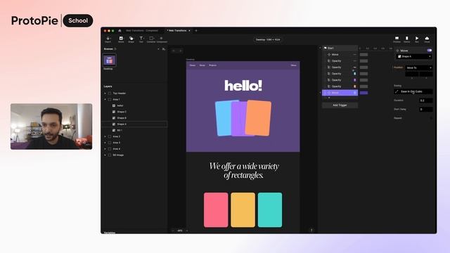Click Shop in the canvas navigation

coord(202,65)
